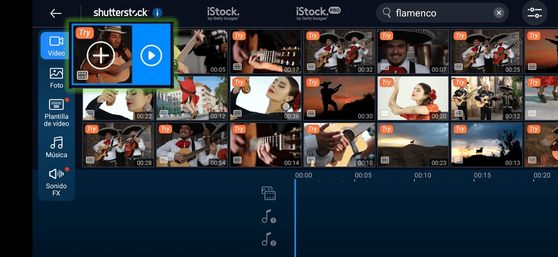Click the flamenco search field
Screen dimensions: 558x257
point(442,13)
